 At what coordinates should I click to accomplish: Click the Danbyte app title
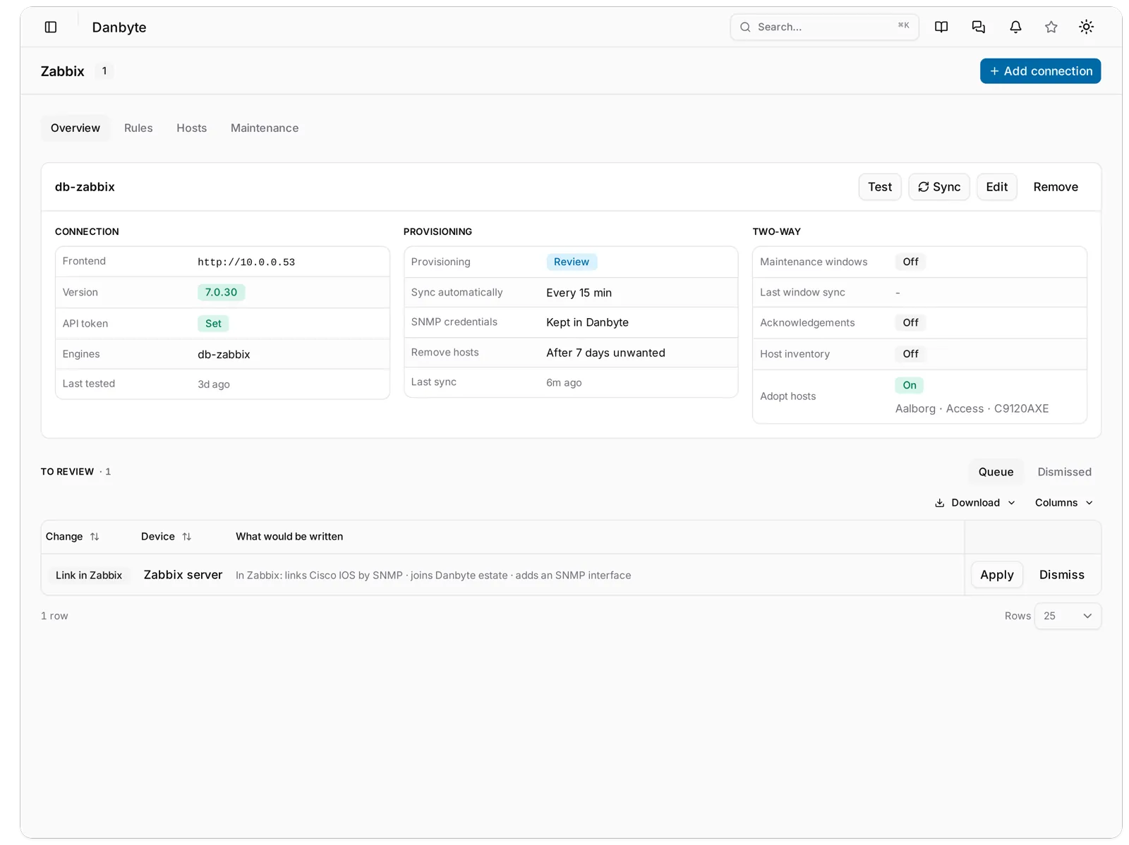click(119, 28)
